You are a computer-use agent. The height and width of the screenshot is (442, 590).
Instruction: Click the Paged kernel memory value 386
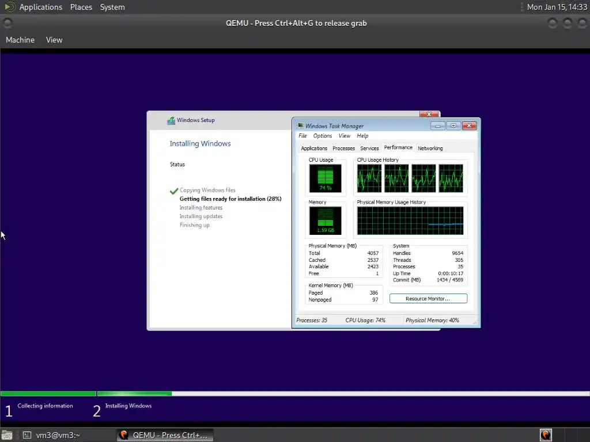click(373, 293)
